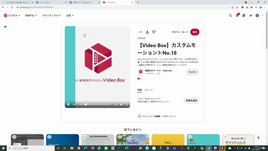Mute the video volume icon
Viewport: 268px width, 151px height.
(121, 104)
